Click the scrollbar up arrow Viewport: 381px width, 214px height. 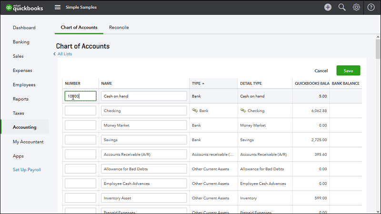pos(378,37)
